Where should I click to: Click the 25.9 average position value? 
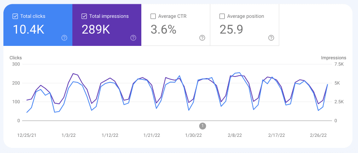tap(231, 29)
